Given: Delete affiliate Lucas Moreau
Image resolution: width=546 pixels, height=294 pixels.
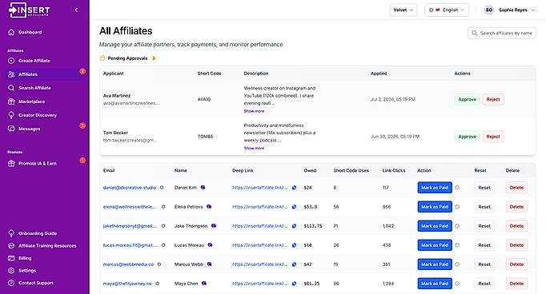Looking at the screenshot, I should [x=516, y=245].
